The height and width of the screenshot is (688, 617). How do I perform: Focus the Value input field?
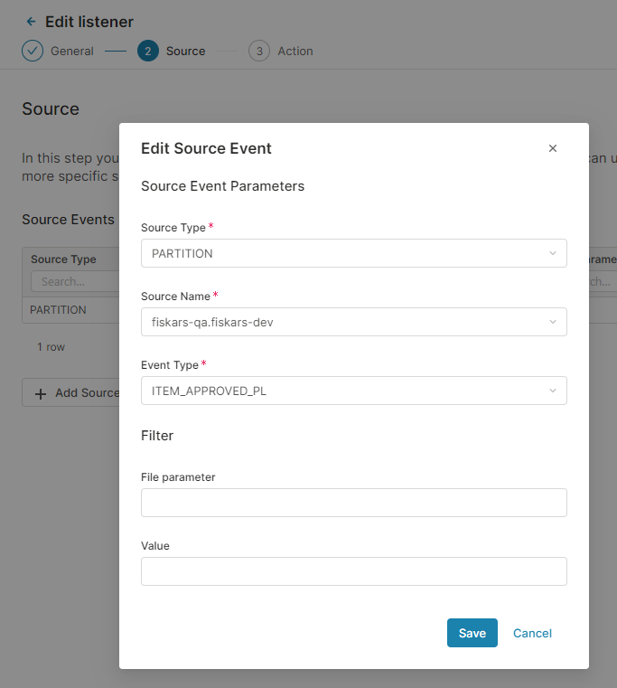[x=353, y=571]
